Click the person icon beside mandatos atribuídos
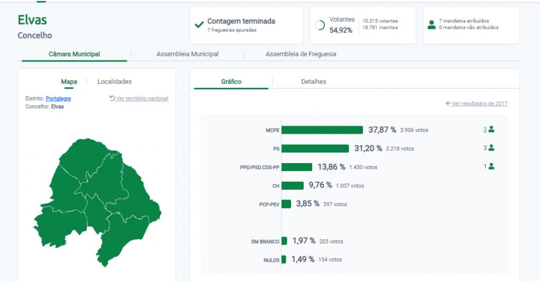This screenshot has width=540, height=281. pyautogui.click(x=431, y=25)
